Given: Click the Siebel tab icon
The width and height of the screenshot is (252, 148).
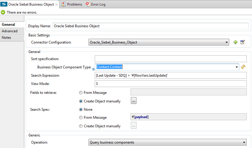Looking at the screenshot, I should point(4,4).
